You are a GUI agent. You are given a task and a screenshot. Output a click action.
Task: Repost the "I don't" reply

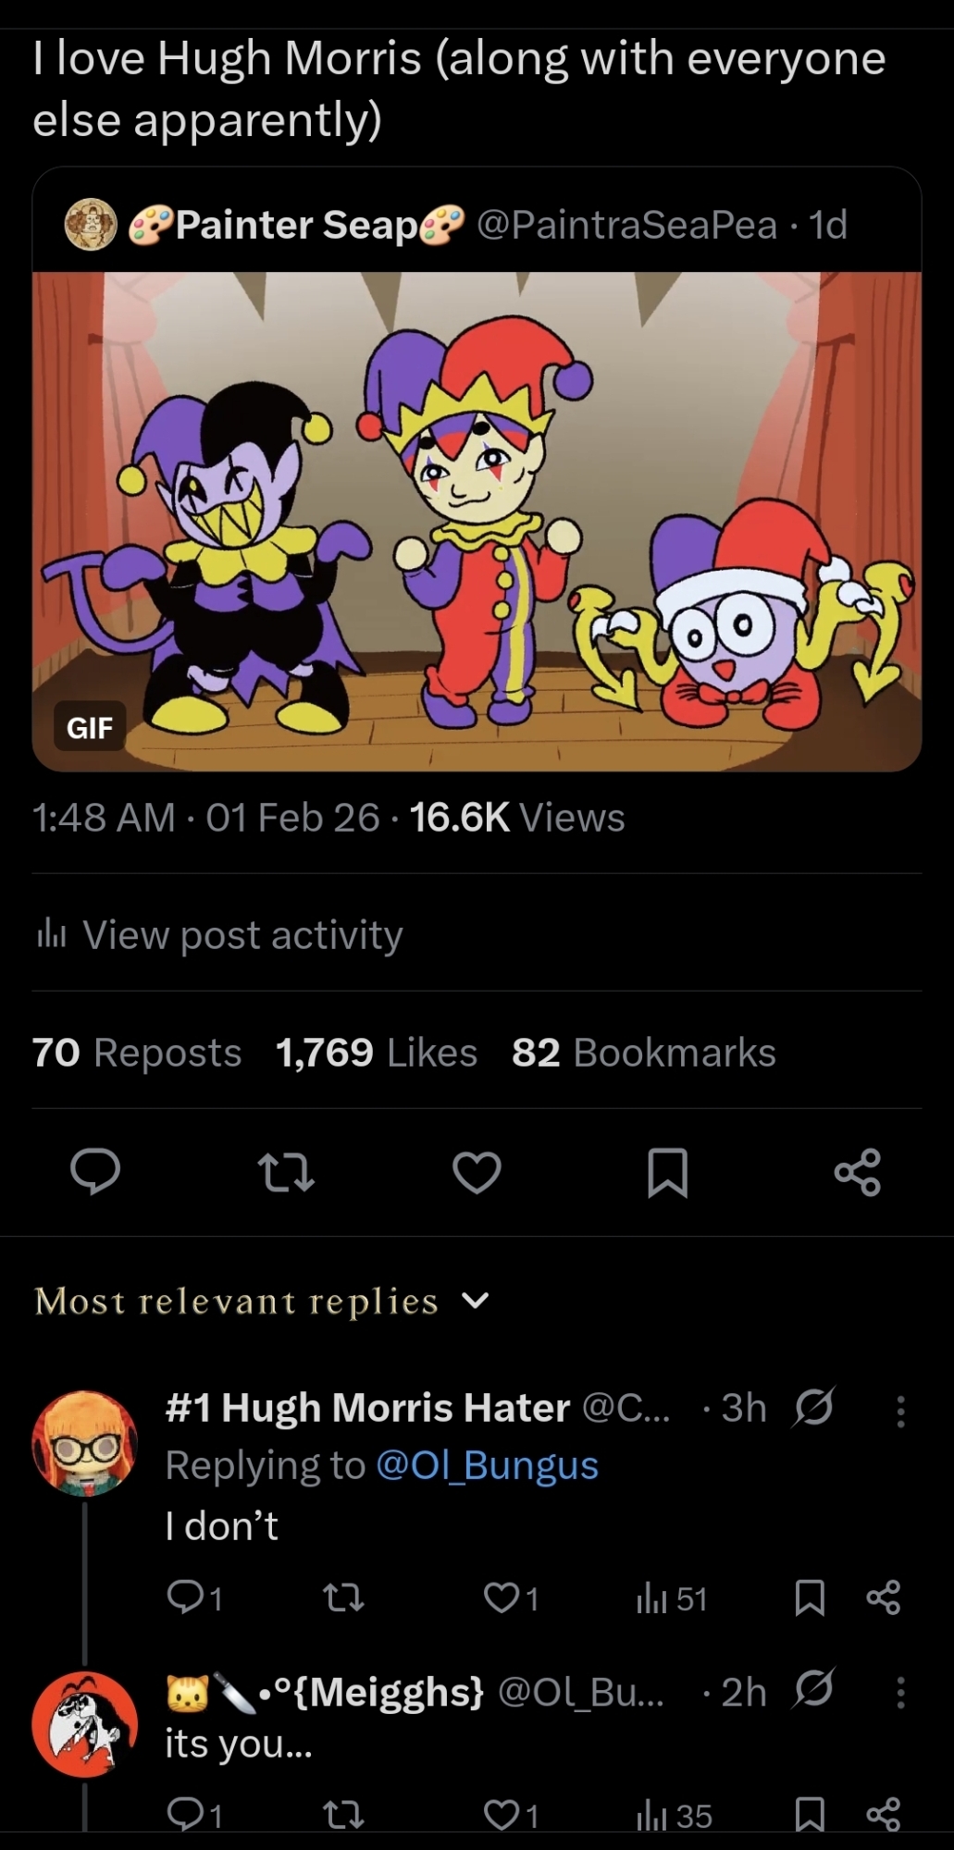tap(345, 1597)
